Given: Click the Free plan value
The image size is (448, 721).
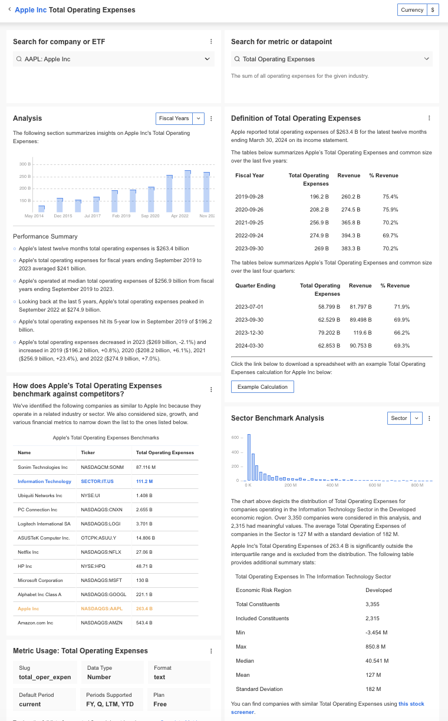Looking at the screenshot, I should click(x=160, y=704).
